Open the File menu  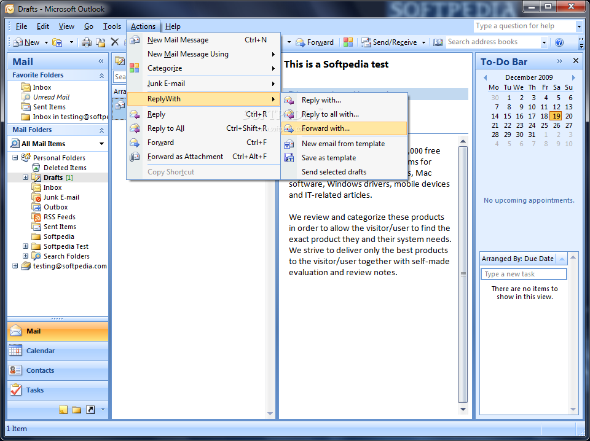click(22, 26)
